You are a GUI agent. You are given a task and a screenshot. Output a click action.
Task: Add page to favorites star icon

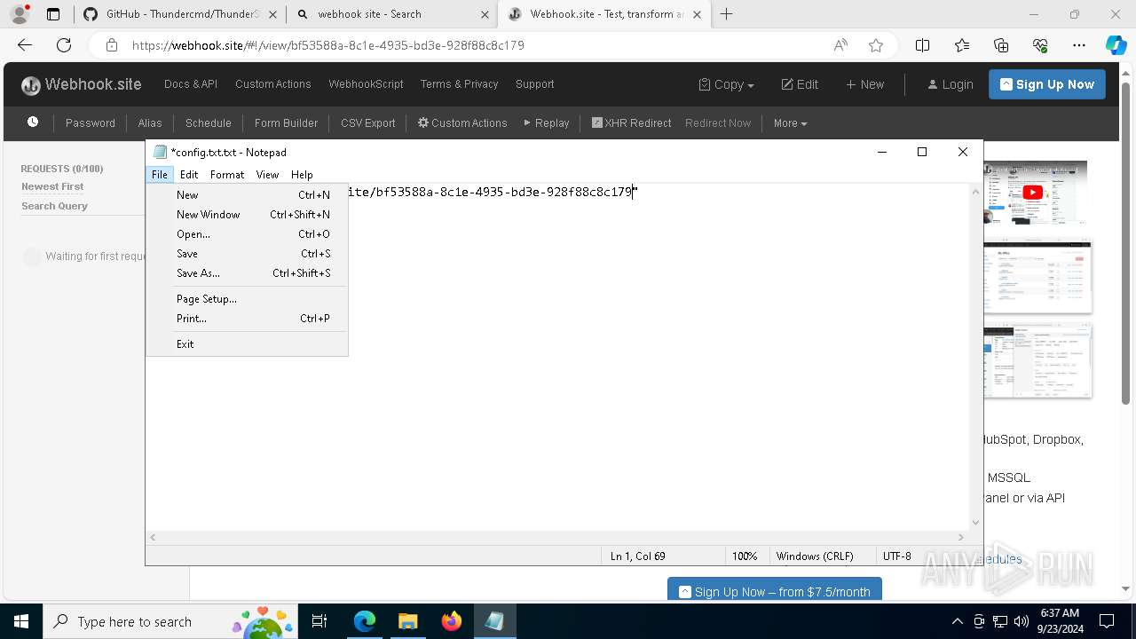tap(876, 45)
